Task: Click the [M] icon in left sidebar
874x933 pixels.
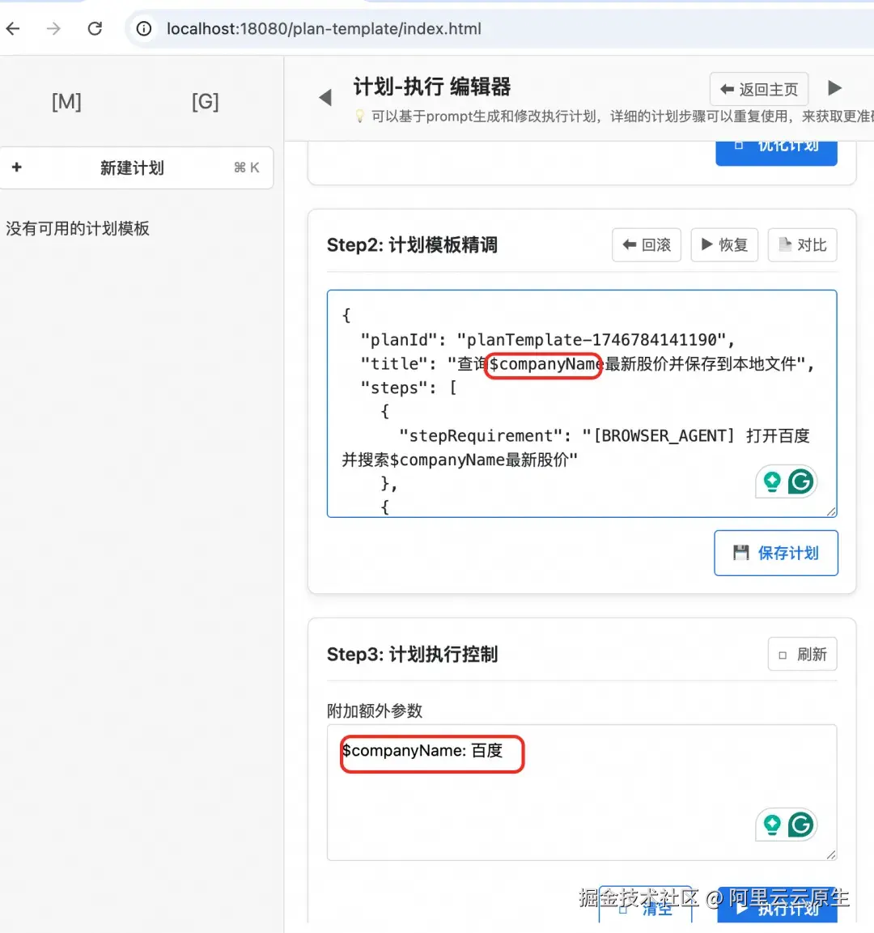Action: pos(66,101)
